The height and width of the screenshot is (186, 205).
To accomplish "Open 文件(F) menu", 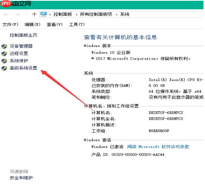I will 10,24.
